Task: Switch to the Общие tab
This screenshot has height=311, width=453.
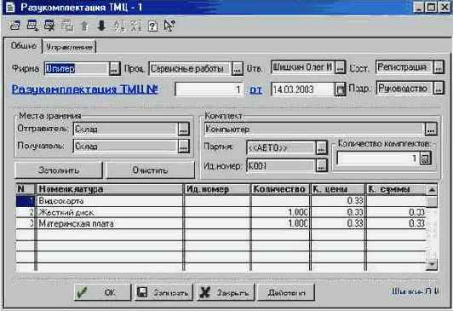Action: 23,46
